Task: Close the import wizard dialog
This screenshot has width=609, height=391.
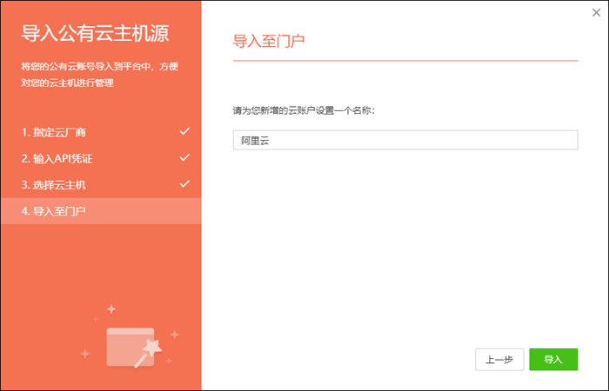Action: point(595,13)
